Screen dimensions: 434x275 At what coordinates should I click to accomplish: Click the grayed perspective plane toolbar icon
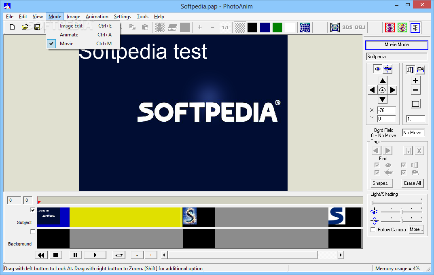172,27
